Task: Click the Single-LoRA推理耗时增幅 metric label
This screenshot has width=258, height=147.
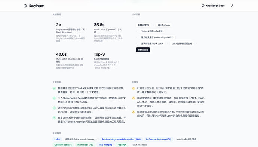Action: [x=70, y=31]
